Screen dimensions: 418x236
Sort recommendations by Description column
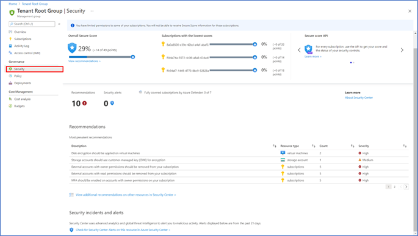pos(275,146)
